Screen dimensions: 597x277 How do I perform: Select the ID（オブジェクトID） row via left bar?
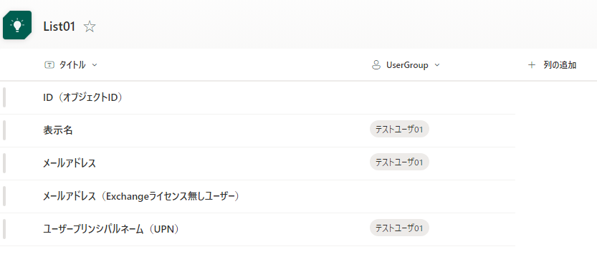pos(4,97)
